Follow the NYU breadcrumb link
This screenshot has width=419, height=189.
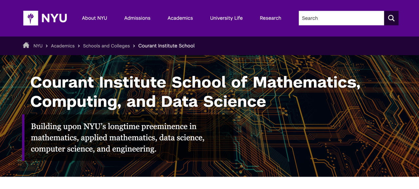point(38,46)
